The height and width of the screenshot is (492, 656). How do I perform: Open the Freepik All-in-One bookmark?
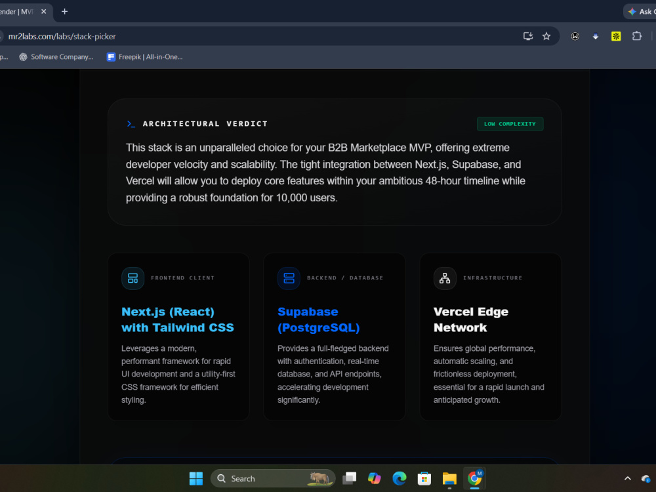pos(145,57)
